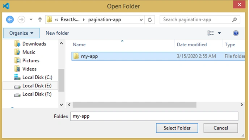249x140 pixels.
Task: Open Local Disk (E:)
Action: (x=37, y=86)
